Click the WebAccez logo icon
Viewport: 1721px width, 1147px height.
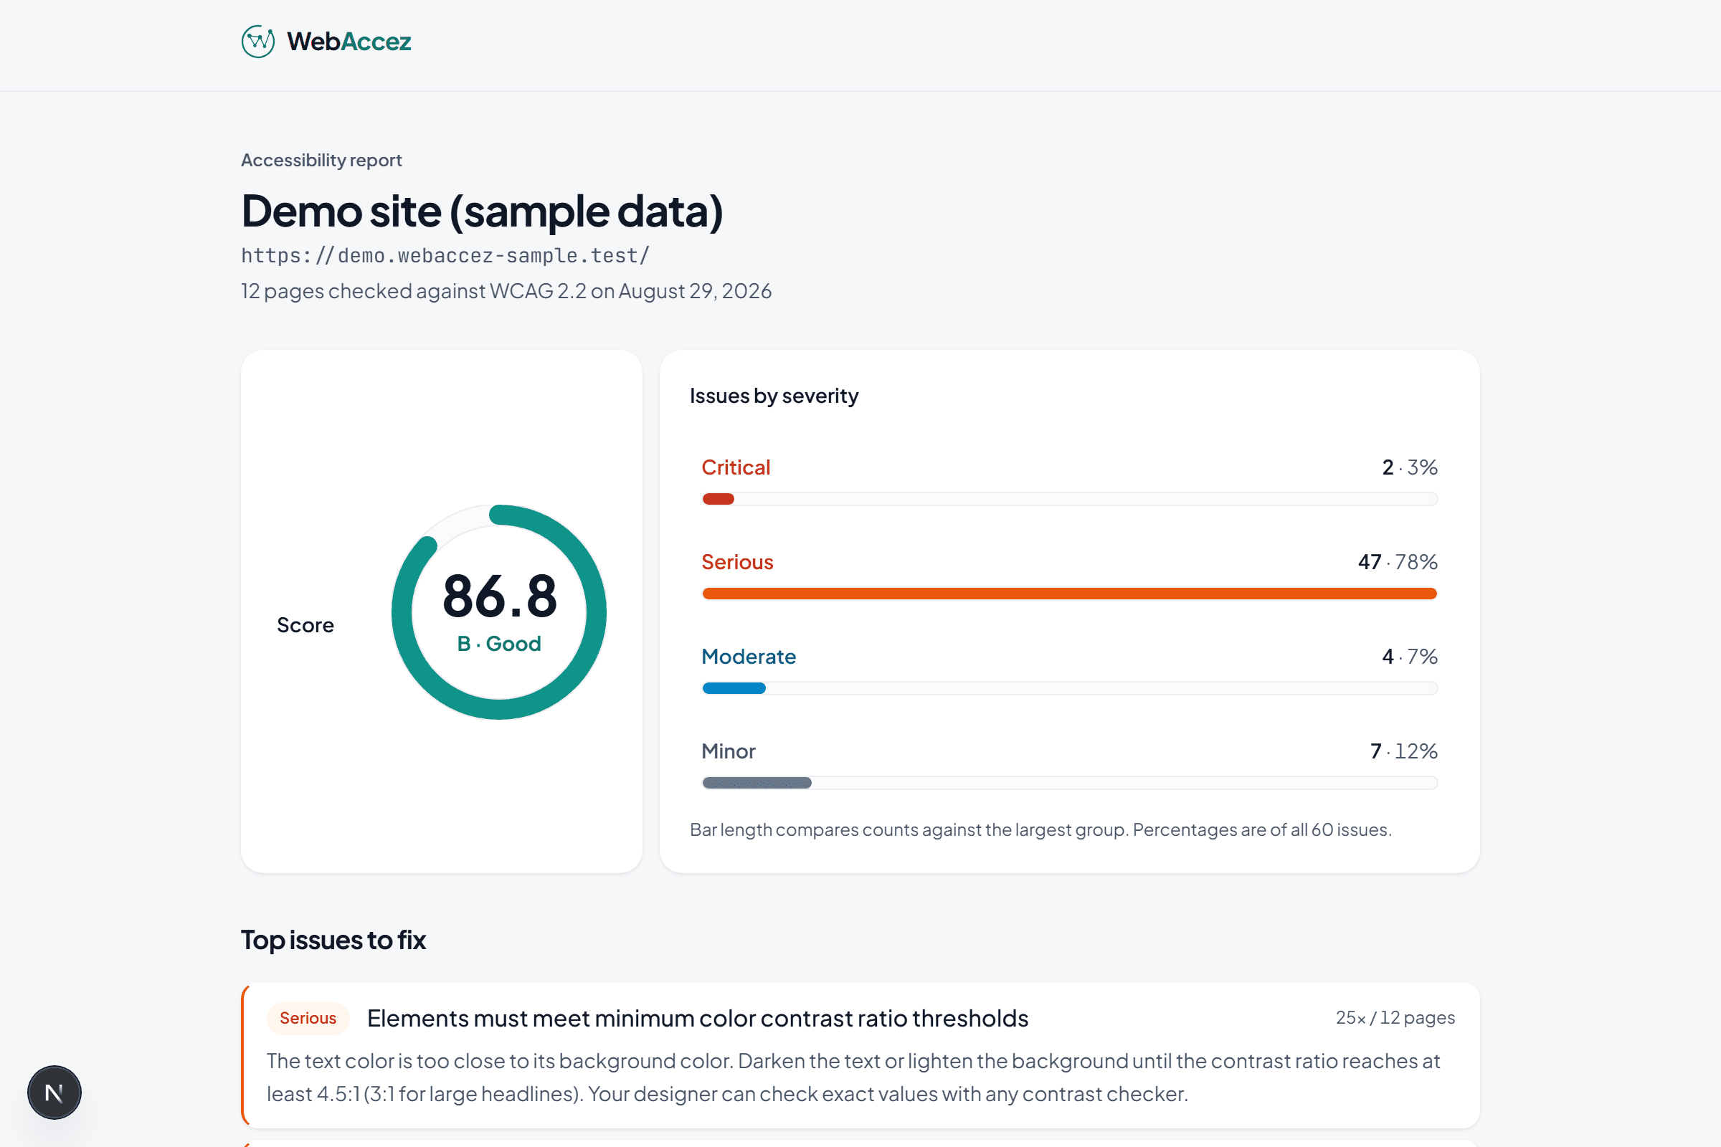(x=257, y=42)
